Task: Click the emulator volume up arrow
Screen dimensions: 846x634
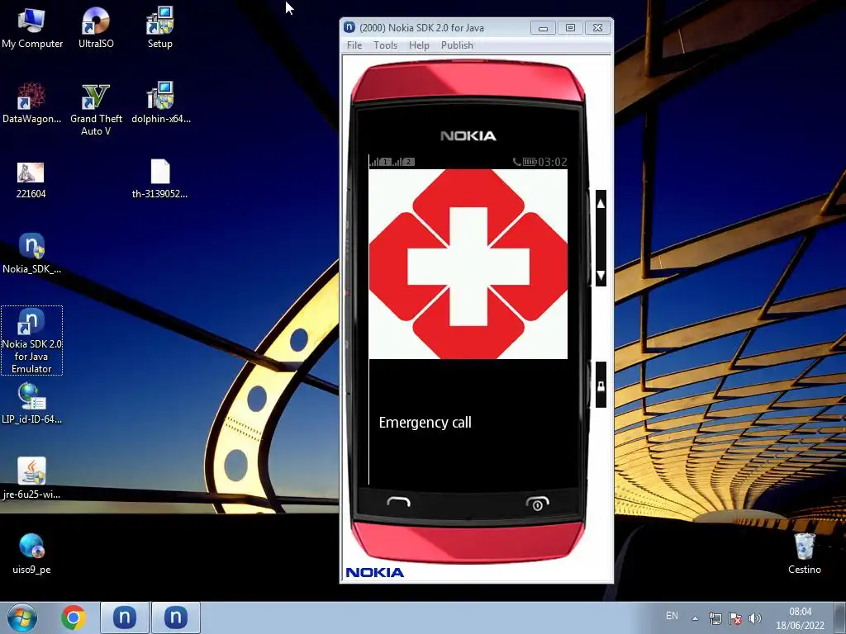Action: 601,203
